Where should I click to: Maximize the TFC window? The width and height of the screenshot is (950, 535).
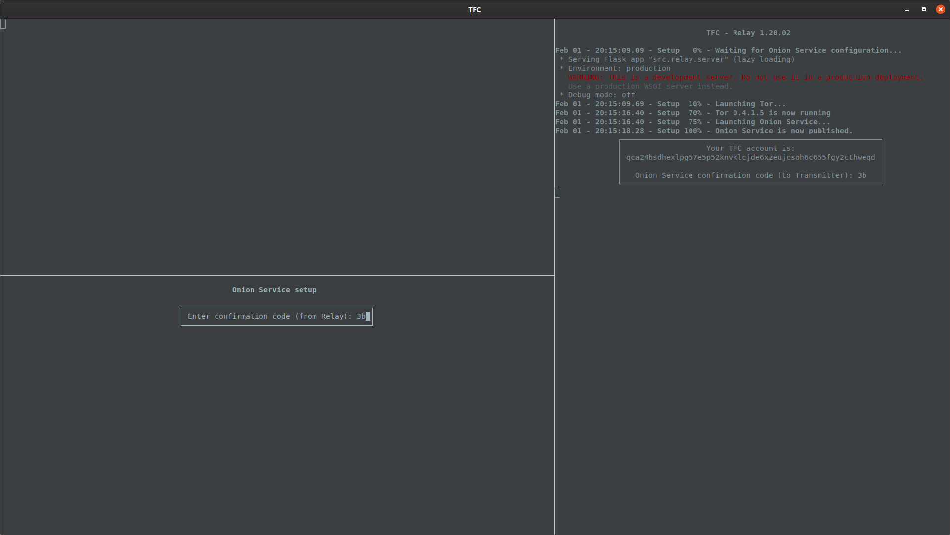(x=924, y=10)
